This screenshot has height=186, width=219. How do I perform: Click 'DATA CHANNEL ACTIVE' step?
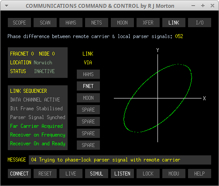tap(35, 100)
